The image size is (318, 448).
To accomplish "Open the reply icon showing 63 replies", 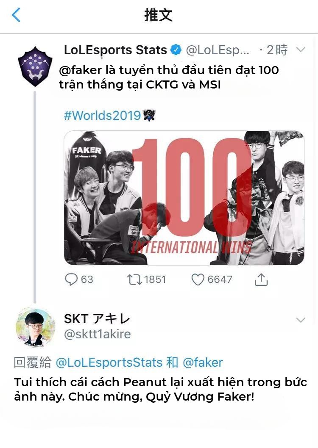I will (x=71, y=279).
